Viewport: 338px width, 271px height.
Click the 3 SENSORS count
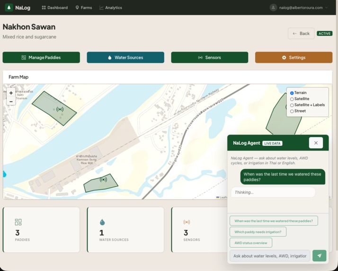(x=186, y=233)
